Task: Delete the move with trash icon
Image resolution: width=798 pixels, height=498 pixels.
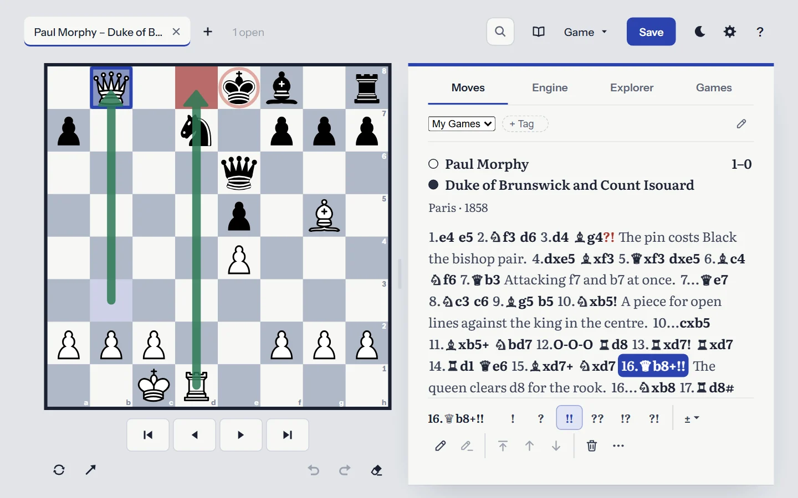Action: click(592, 446)
